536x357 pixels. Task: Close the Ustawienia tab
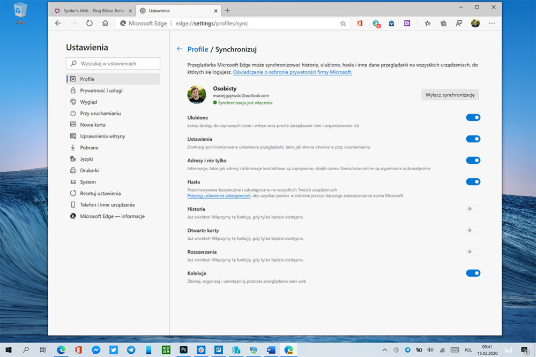215,11
